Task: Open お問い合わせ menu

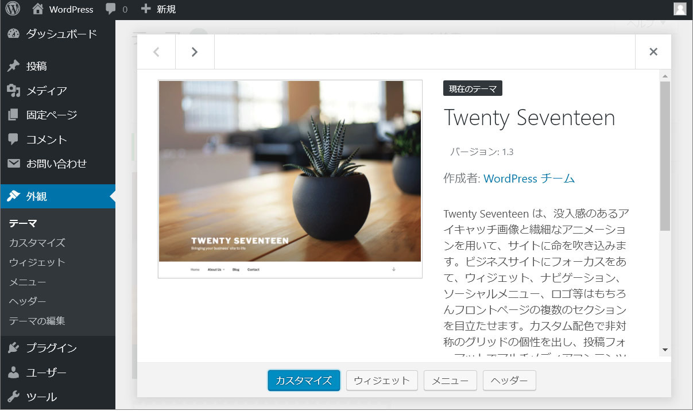Action: (x=57, y=164)
